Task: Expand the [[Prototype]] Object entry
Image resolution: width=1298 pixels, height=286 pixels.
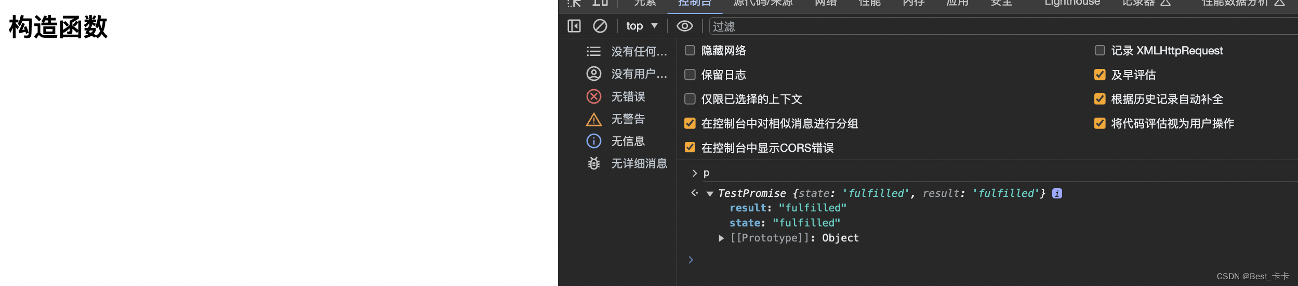Action: tap(721, 238)
